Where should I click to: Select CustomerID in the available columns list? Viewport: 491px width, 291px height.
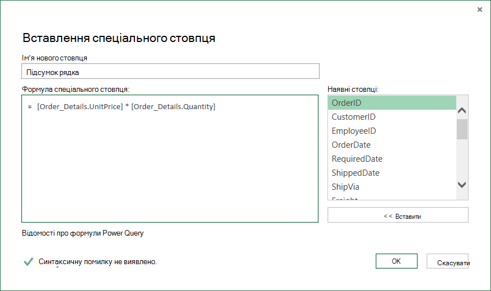pyautogui.click(x=392, y=117)
